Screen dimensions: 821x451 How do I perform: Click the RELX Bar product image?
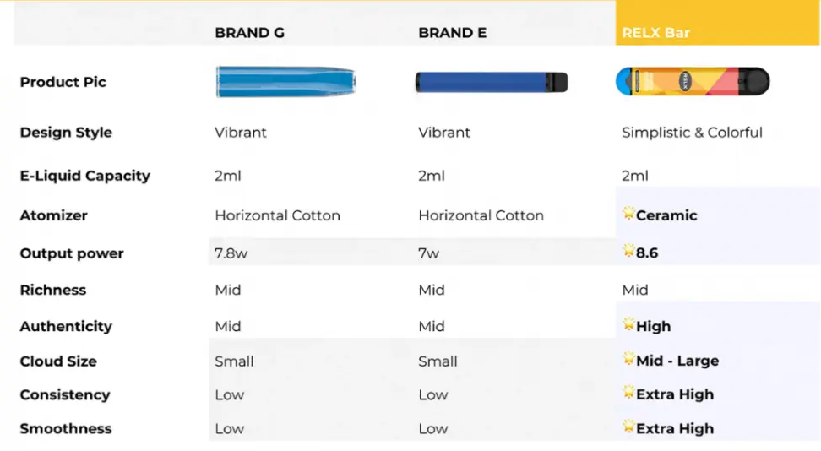[x=693, y=82]
